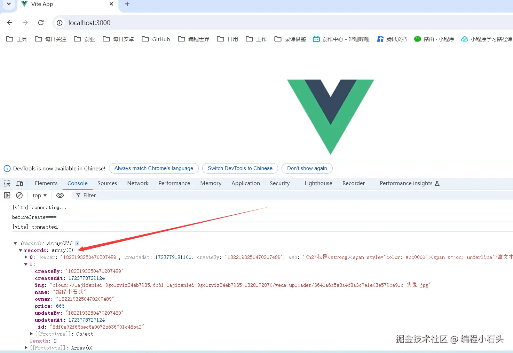
Task: Switch to the Sources tab
Action: (x=107, y=183)
